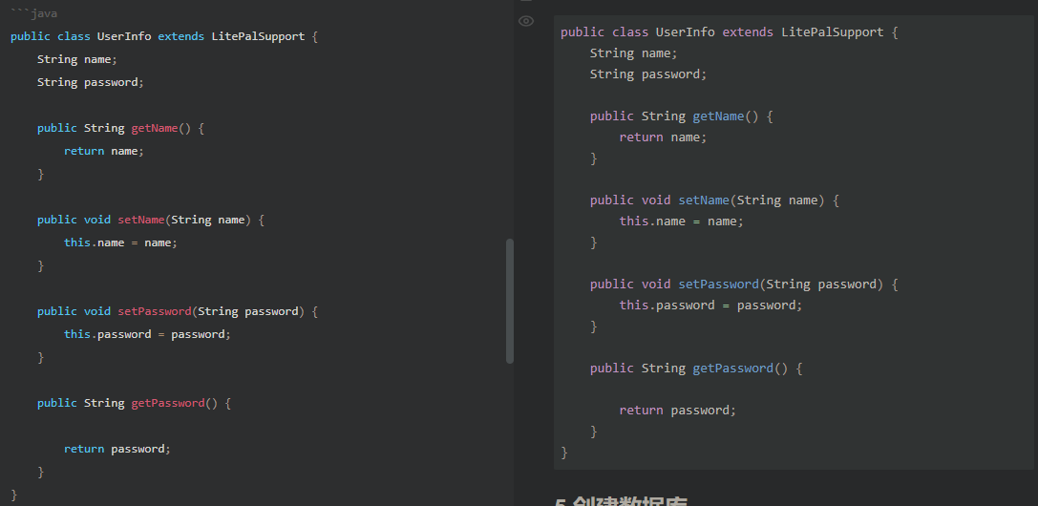The image size is (1038, 506).
Task: Click UserInfo class name in the preview pane
Action: tap(686, 32)
